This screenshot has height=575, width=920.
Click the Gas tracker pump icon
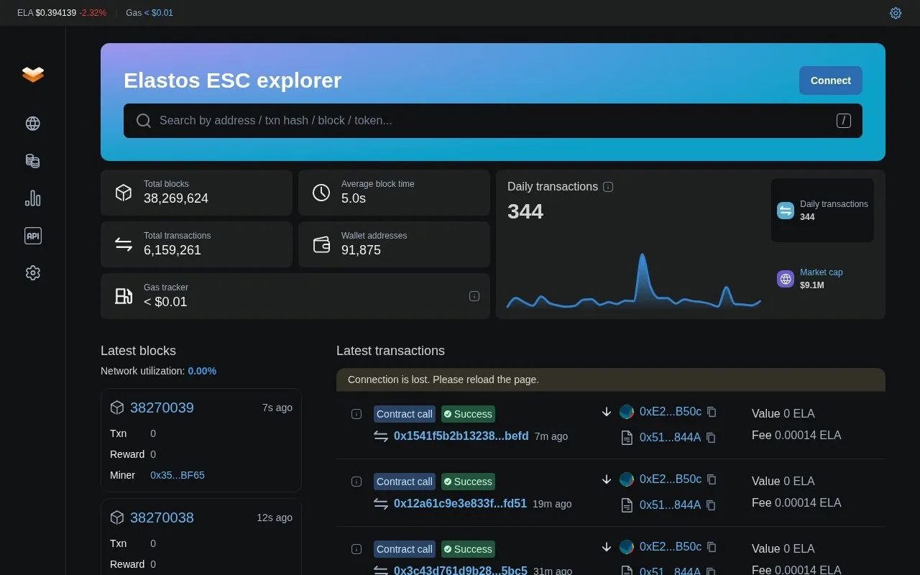coord(124,296)
